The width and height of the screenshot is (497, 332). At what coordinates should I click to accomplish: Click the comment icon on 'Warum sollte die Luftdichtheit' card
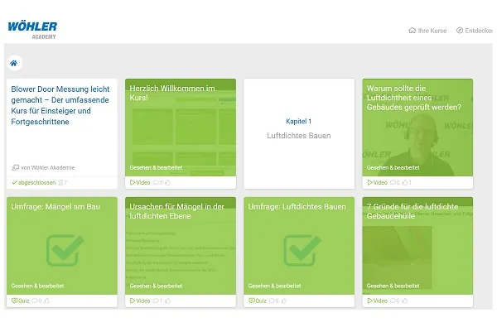[393, 182]
